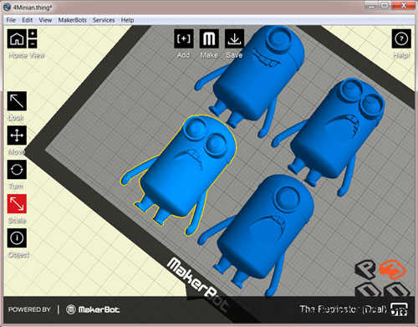418x327 pixels.
Task: Open the Make print dialog icon
Action: coord(209,38)
